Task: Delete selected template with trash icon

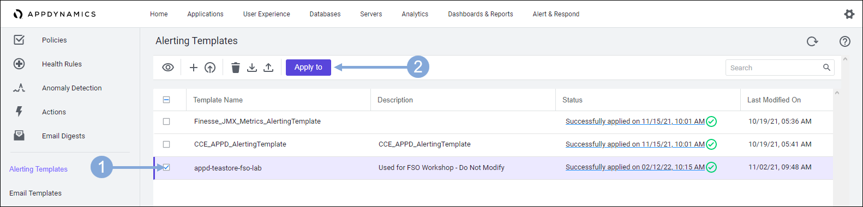Action: (236, 68)
